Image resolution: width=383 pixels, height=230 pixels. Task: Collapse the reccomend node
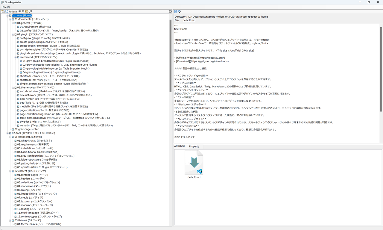15,57
